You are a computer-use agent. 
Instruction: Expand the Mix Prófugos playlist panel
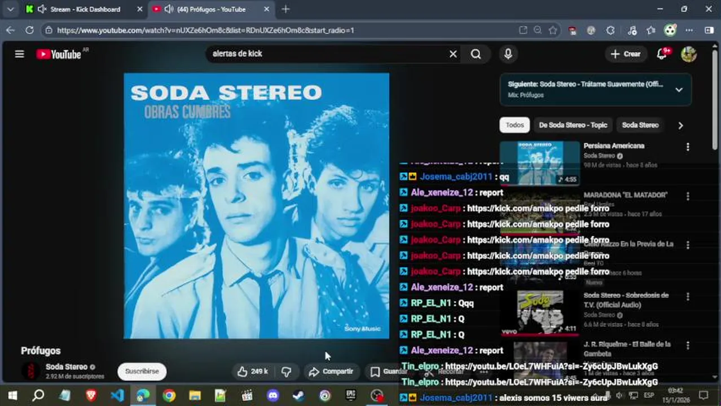coord(679,90)
